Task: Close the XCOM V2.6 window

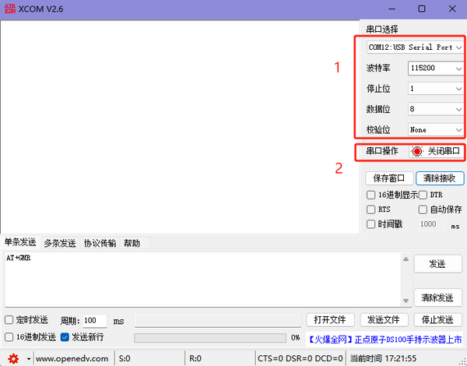Action: click(x=452, y=9)
